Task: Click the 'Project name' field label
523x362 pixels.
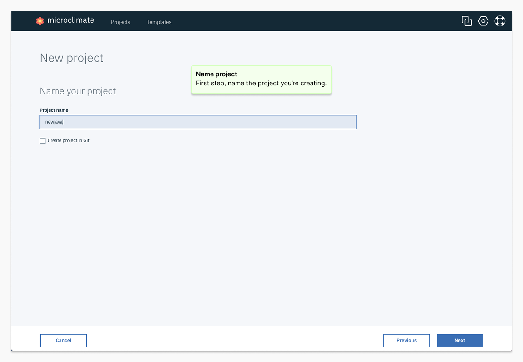Action: point(54,110)
